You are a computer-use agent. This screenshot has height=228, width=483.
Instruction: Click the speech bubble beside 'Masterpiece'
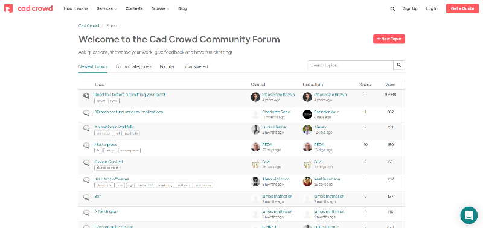point(86,145)
